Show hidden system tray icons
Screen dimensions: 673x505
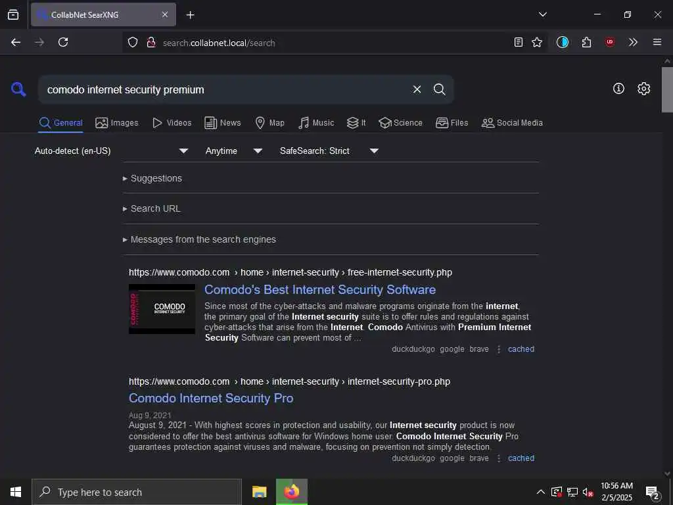[541, 492]
